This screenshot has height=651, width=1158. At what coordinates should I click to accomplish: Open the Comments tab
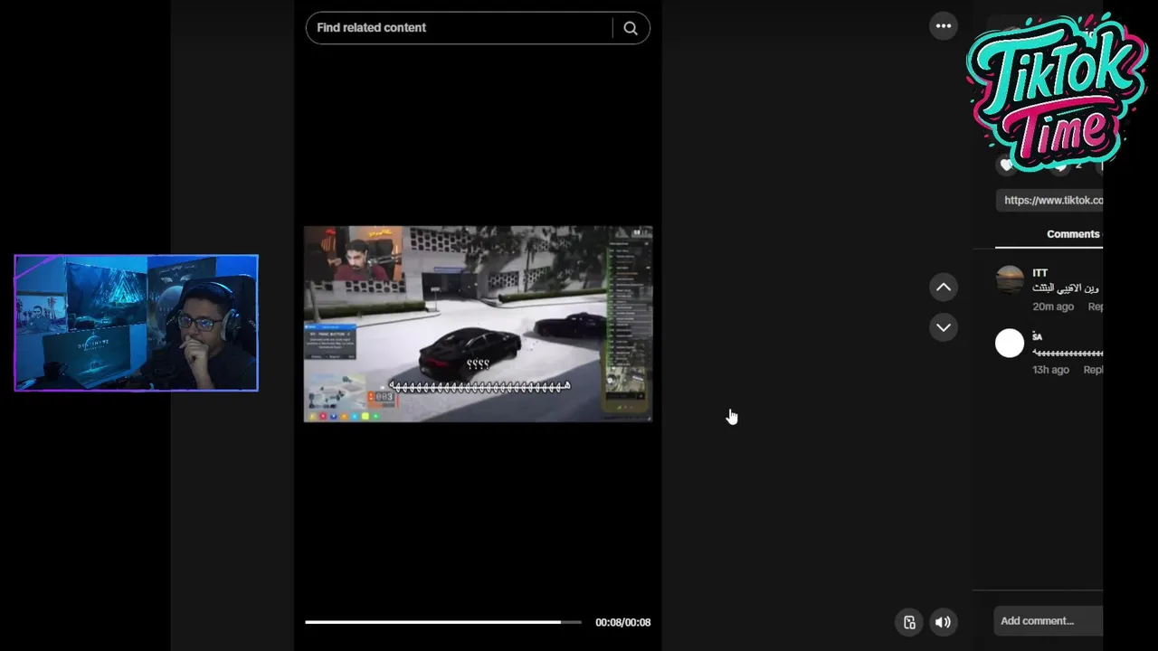click(1073, 234)
